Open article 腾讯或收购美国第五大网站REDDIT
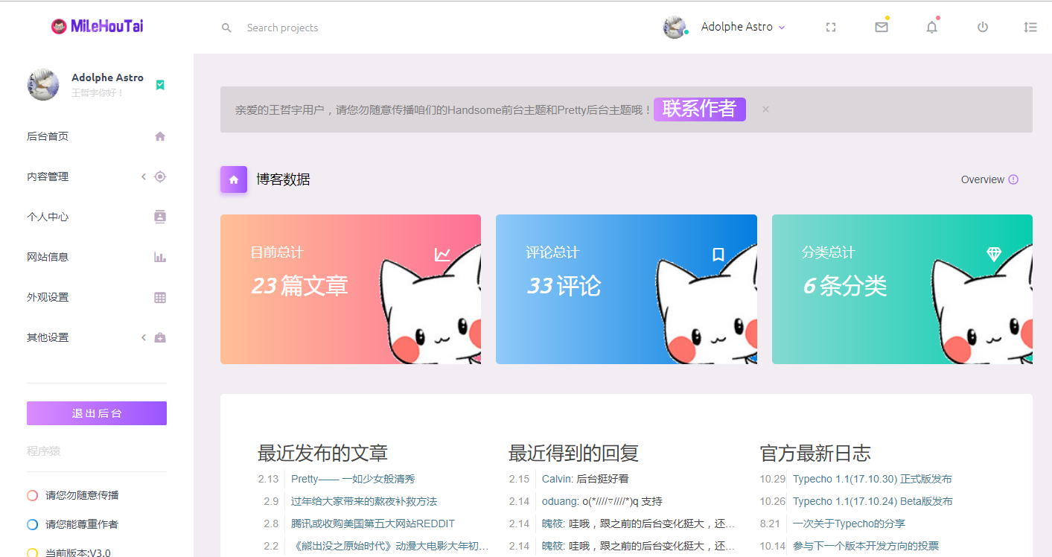This screenshot has width=1052, height=557. [x=373, y=523]
